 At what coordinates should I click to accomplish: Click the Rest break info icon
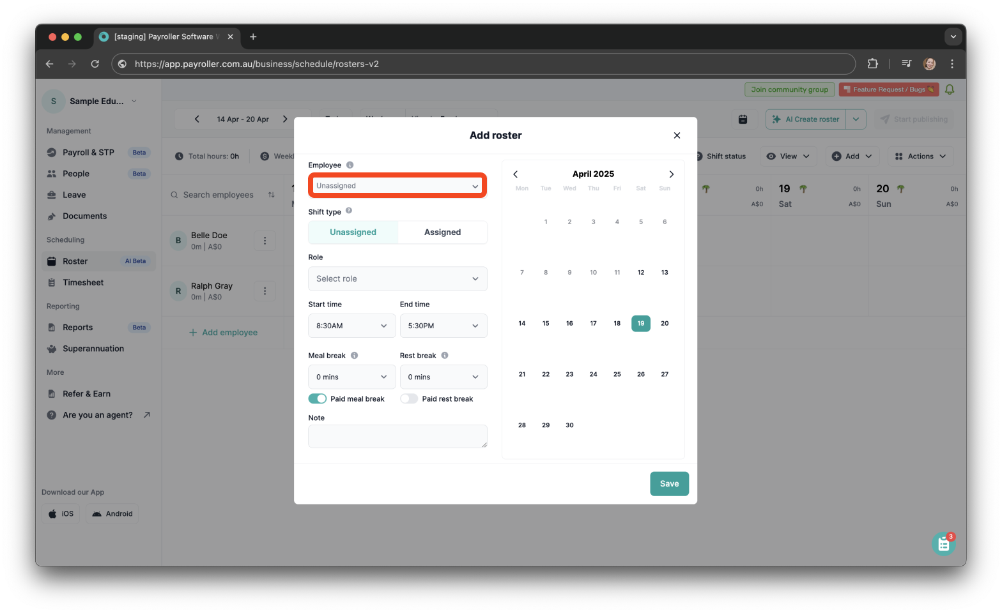(445, 356)
